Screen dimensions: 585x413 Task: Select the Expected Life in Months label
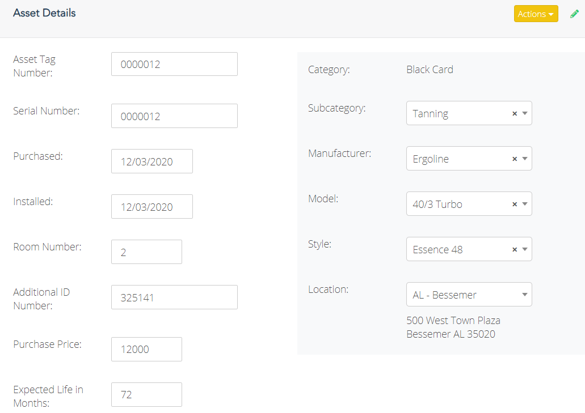click(48, 396)
